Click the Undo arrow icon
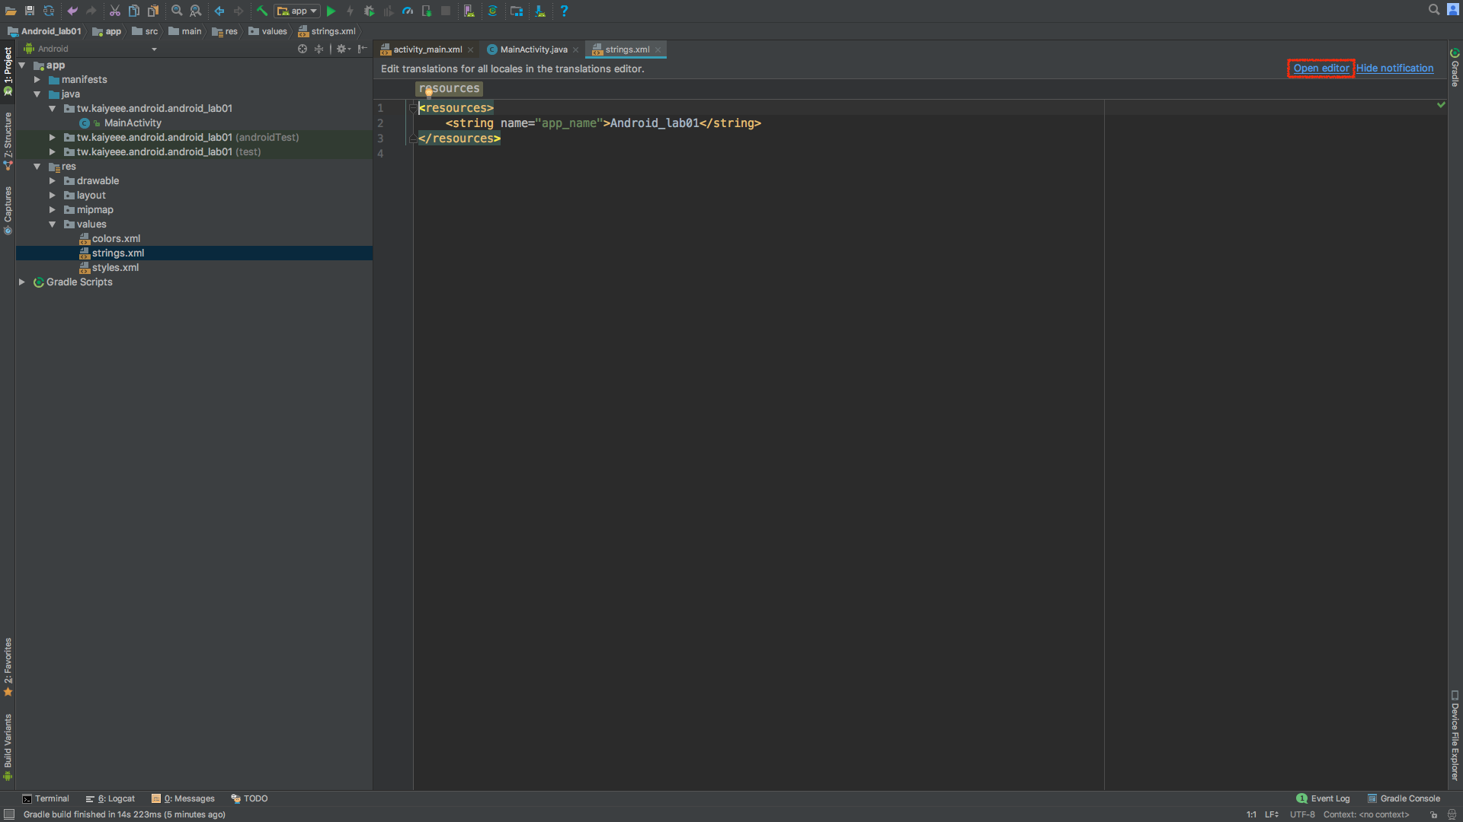Viewport: 1463px width, 822px height. (72, 11)
